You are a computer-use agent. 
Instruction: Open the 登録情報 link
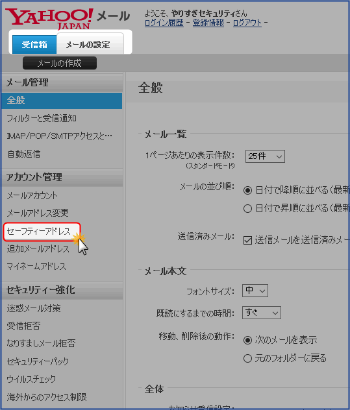pos(208,23)
